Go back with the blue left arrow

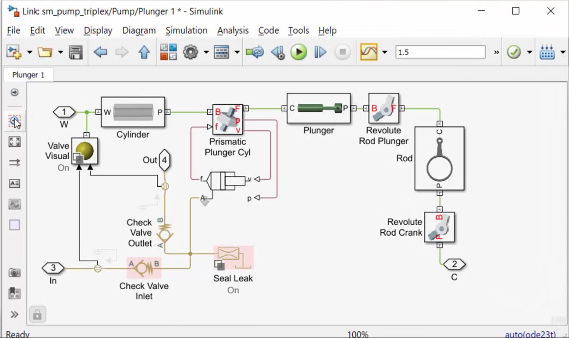(x=101, y=52)
